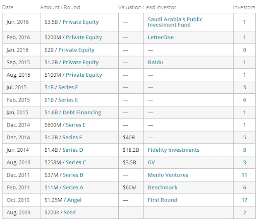Screen dimensions: 256x221
Task: Click the Seed round link
Action: point(69,212)
